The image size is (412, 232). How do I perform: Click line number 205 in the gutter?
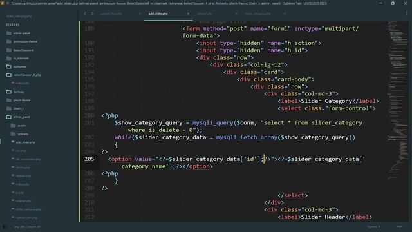point(89,159)
